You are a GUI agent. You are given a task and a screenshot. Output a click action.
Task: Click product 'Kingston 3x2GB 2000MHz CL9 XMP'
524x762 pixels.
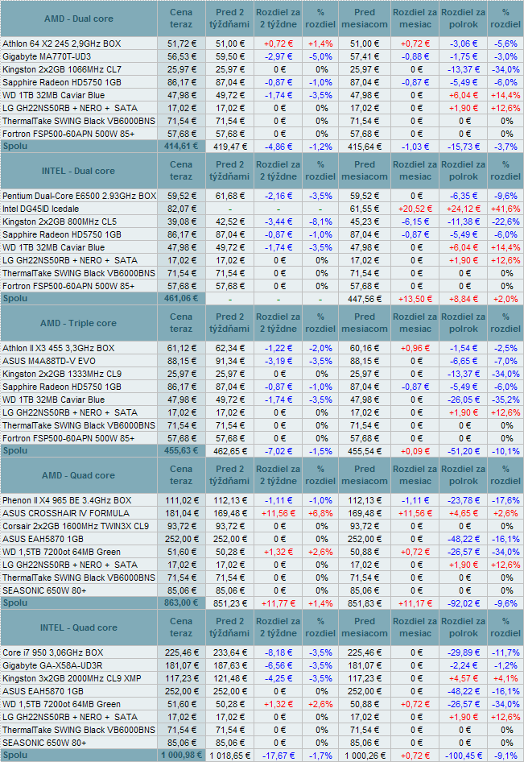coord(72,678)
